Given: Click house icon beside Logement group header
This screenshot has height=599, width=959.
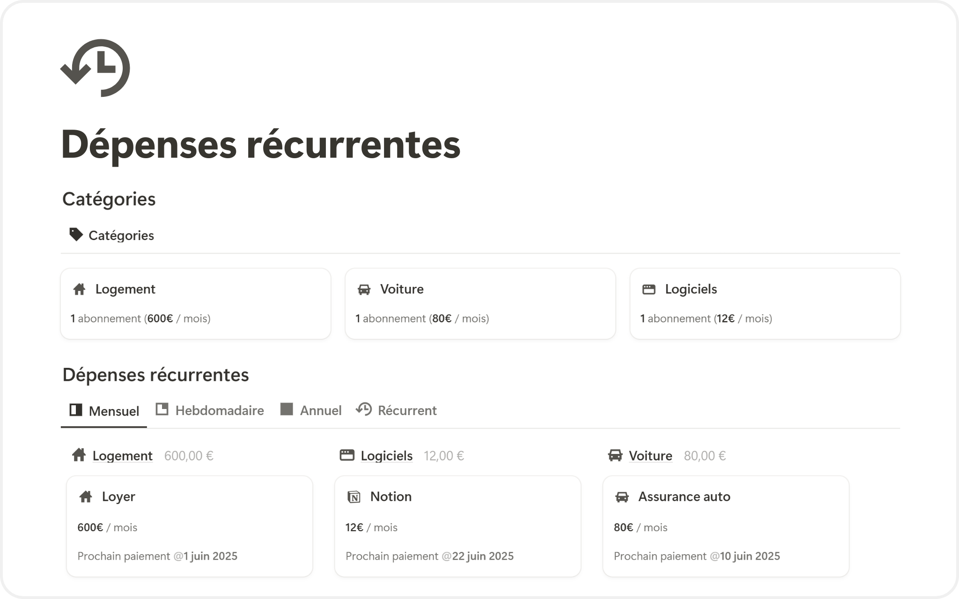Looking at the screenshot, I should click(x=79, y=455).
